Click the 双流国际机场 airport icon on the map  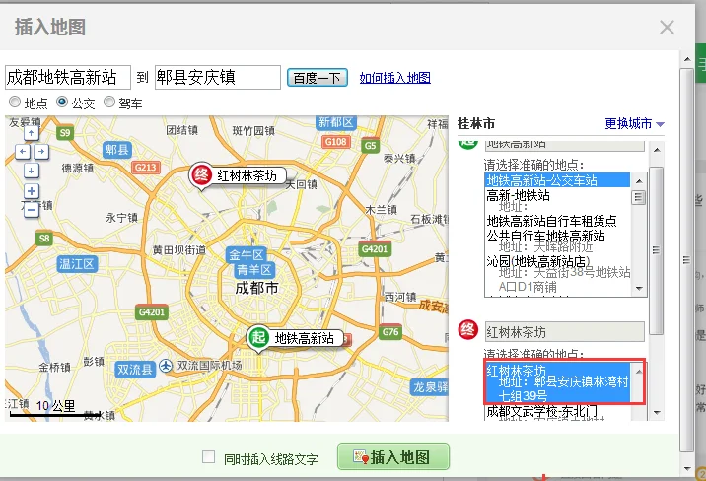[x=166, y=366]
